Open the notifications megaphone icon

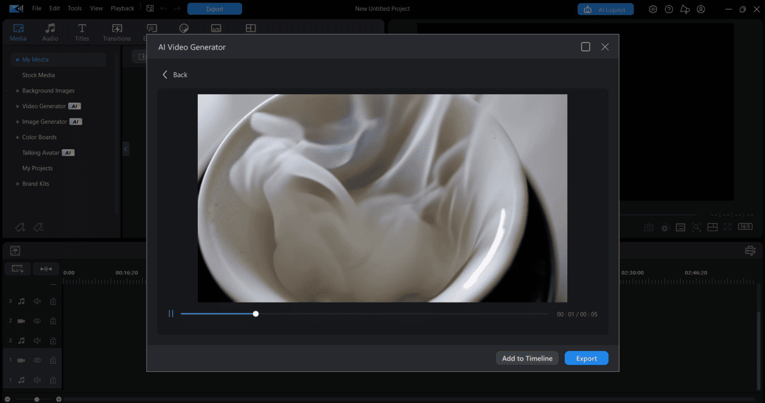click(685, 9)
